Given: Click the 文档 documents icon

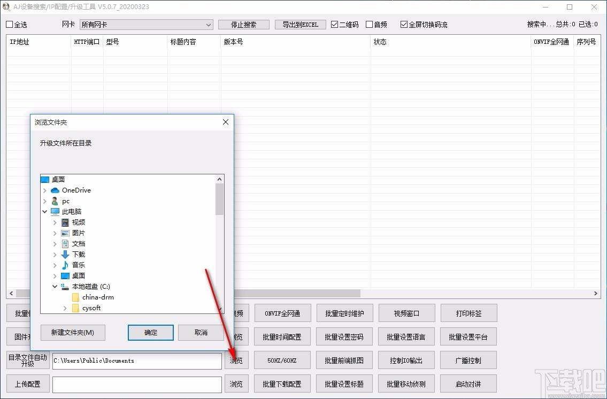Looking at the screenshot, I should (x=65, y=243).
